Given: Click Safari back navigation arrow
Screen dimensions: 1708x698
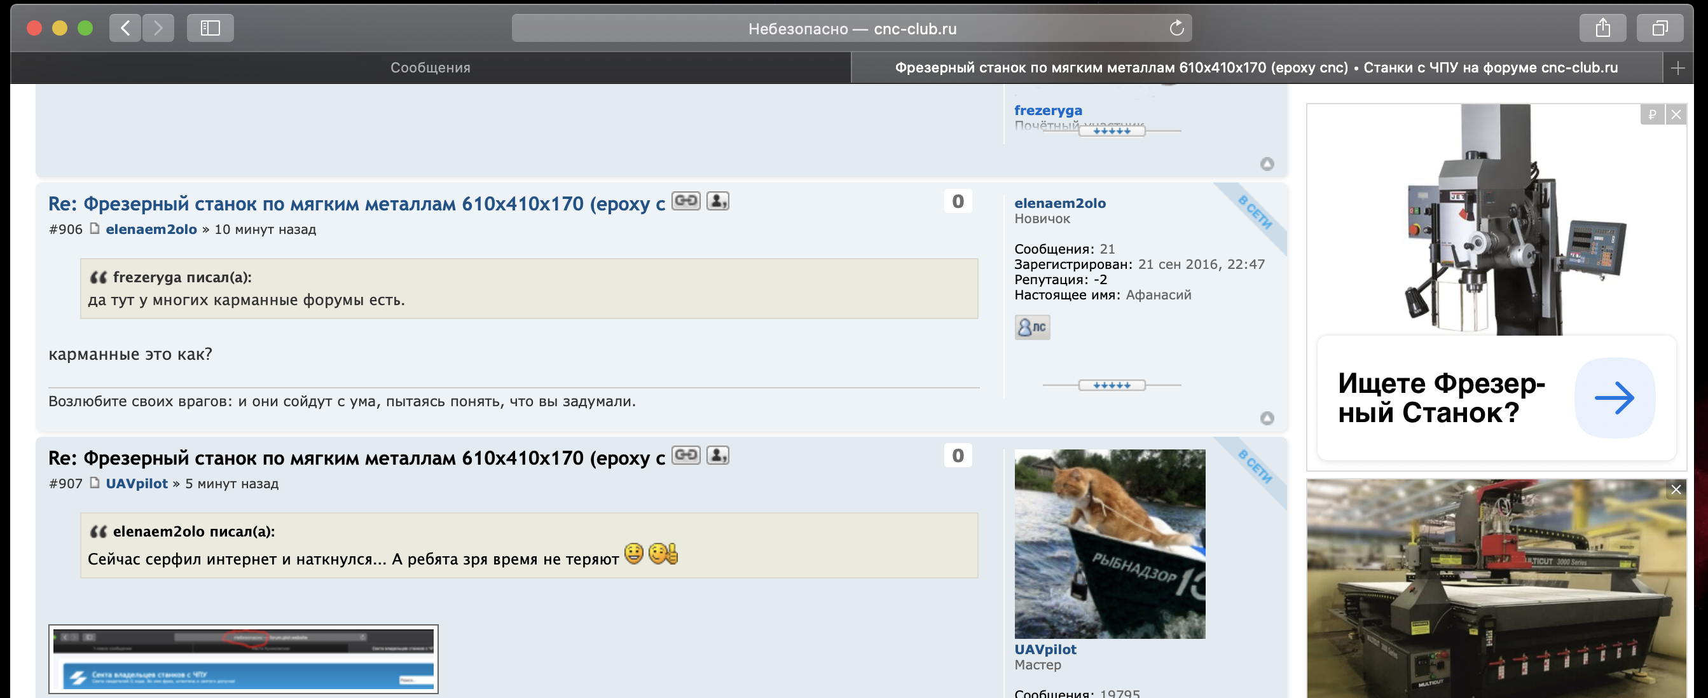Looking at the screenshot, I should point(125,28).
